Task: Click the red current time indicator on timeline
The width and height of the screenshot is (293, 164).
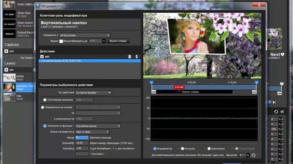Action: pyautogui.click(x=179, y=87)
